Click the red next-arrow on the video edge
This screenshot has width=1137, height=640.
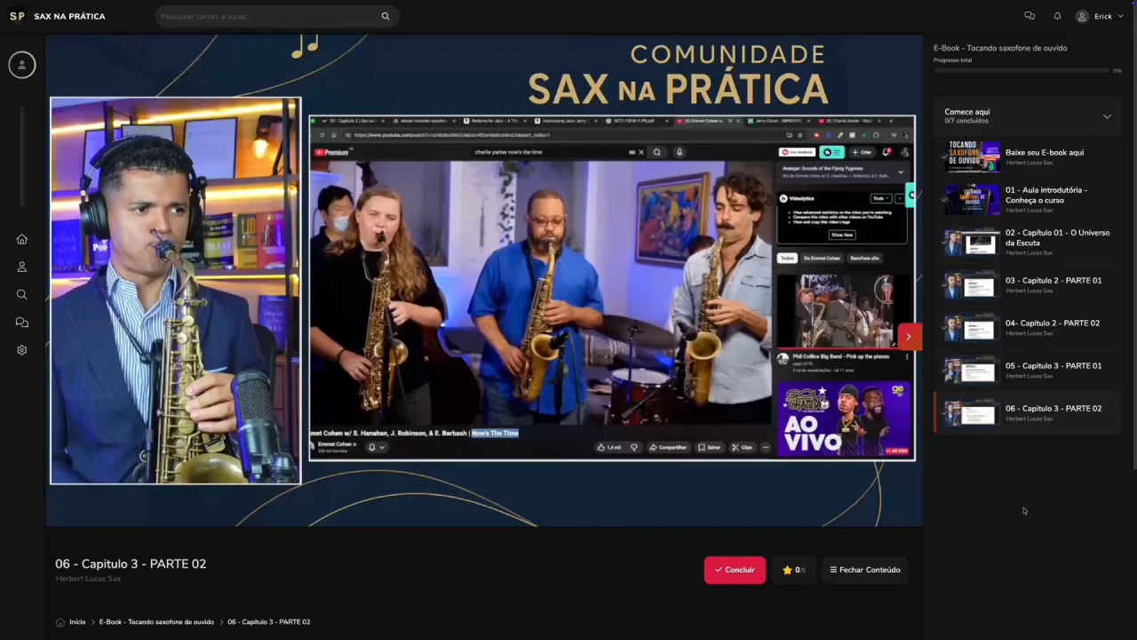coord(908,336)
